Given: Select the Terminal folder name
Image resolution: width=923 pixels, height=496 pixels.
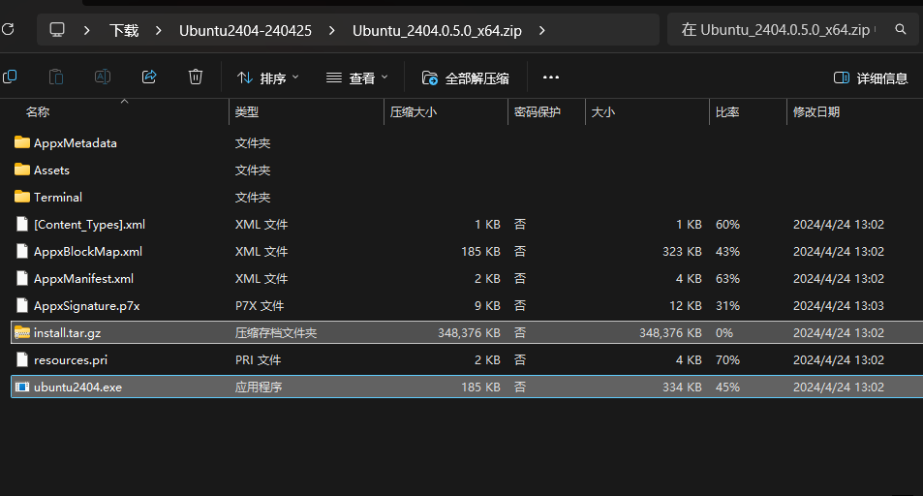Looking at the screenshot, I should click(58, 197).
